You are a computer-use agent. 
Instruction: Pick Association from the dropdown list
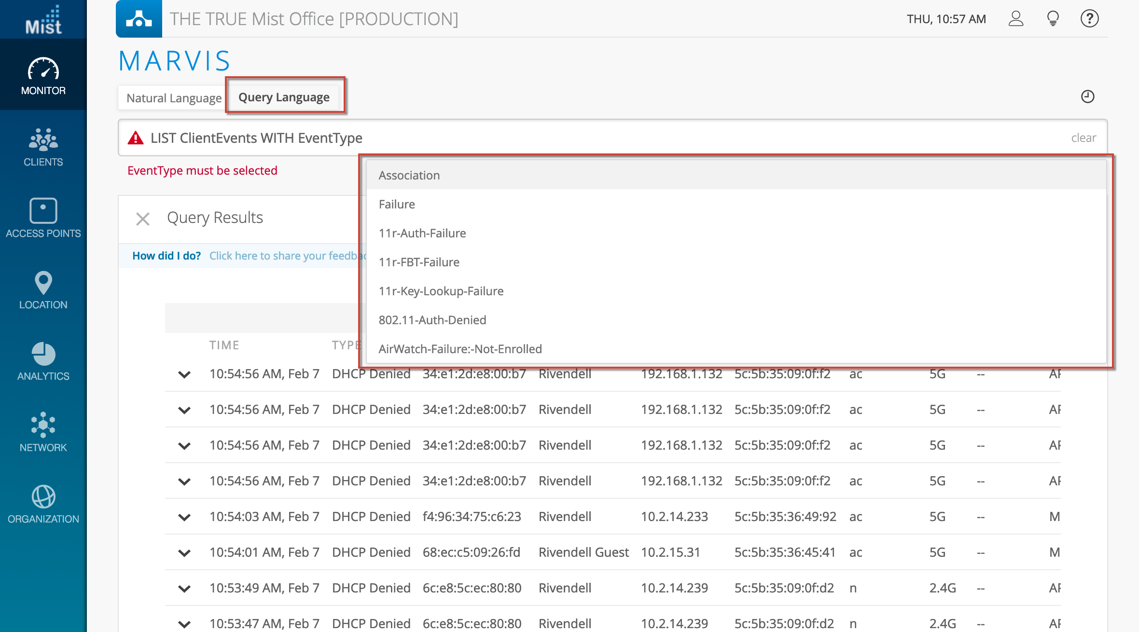tap(409, 175)
